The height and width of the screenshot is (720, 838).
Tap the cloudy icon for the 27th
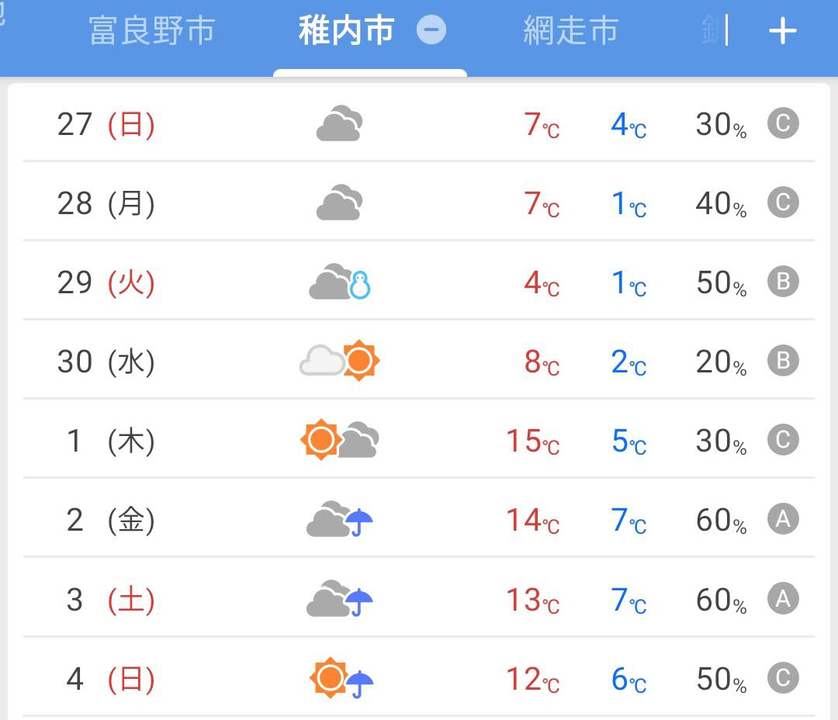339,123
